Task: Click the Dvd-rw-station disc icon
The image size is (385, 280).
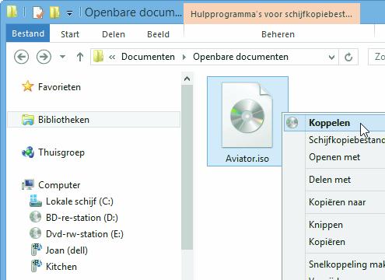Action: 35,233
